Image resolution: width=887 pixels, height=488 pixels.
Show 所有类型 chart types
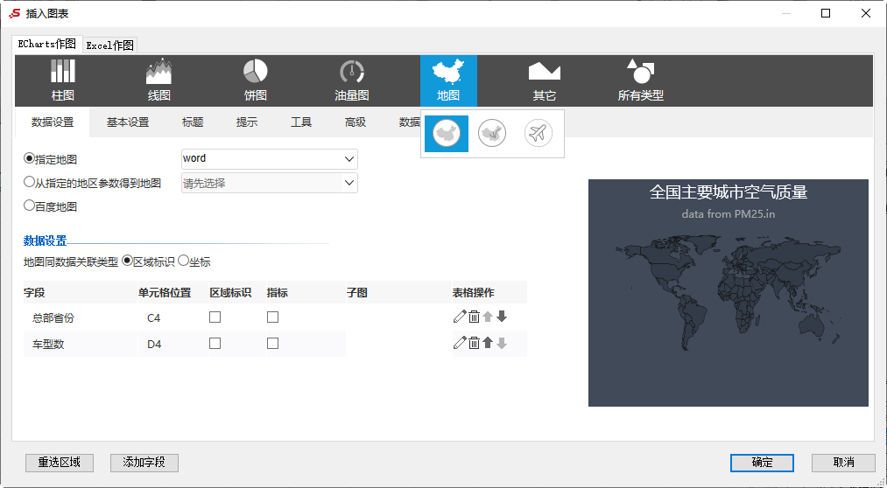pos(640,80)
